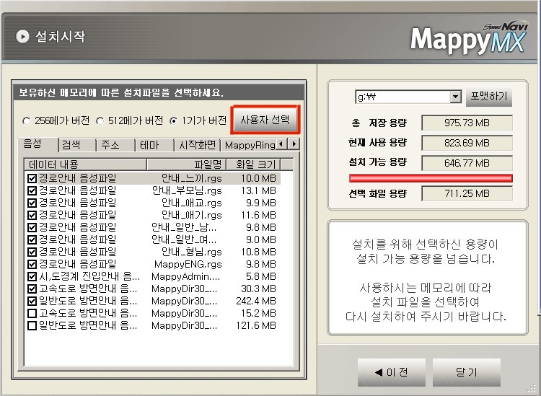Click the tab strip right scroll arrow
Viewport: 541px width, 396px height.
[294, 144]
